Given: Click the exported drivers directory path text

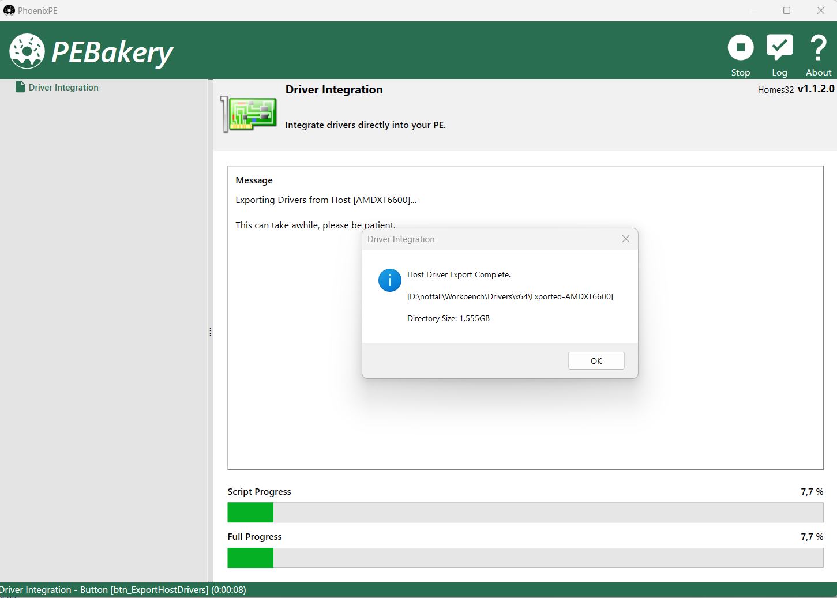Looking at the screenshot, I should pos(510,296).
